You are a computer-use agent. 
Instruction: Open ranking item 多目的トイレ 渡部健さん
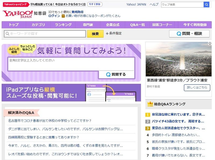click(176, 135)
